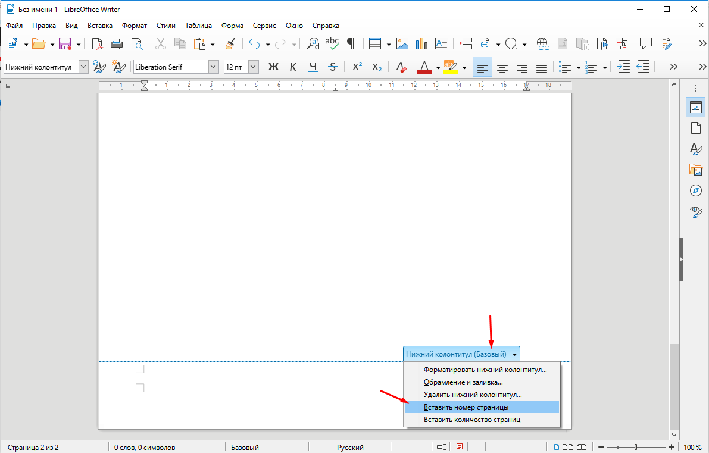Choose 'Обрамление и заливка...'

click(x=482, y=383)
